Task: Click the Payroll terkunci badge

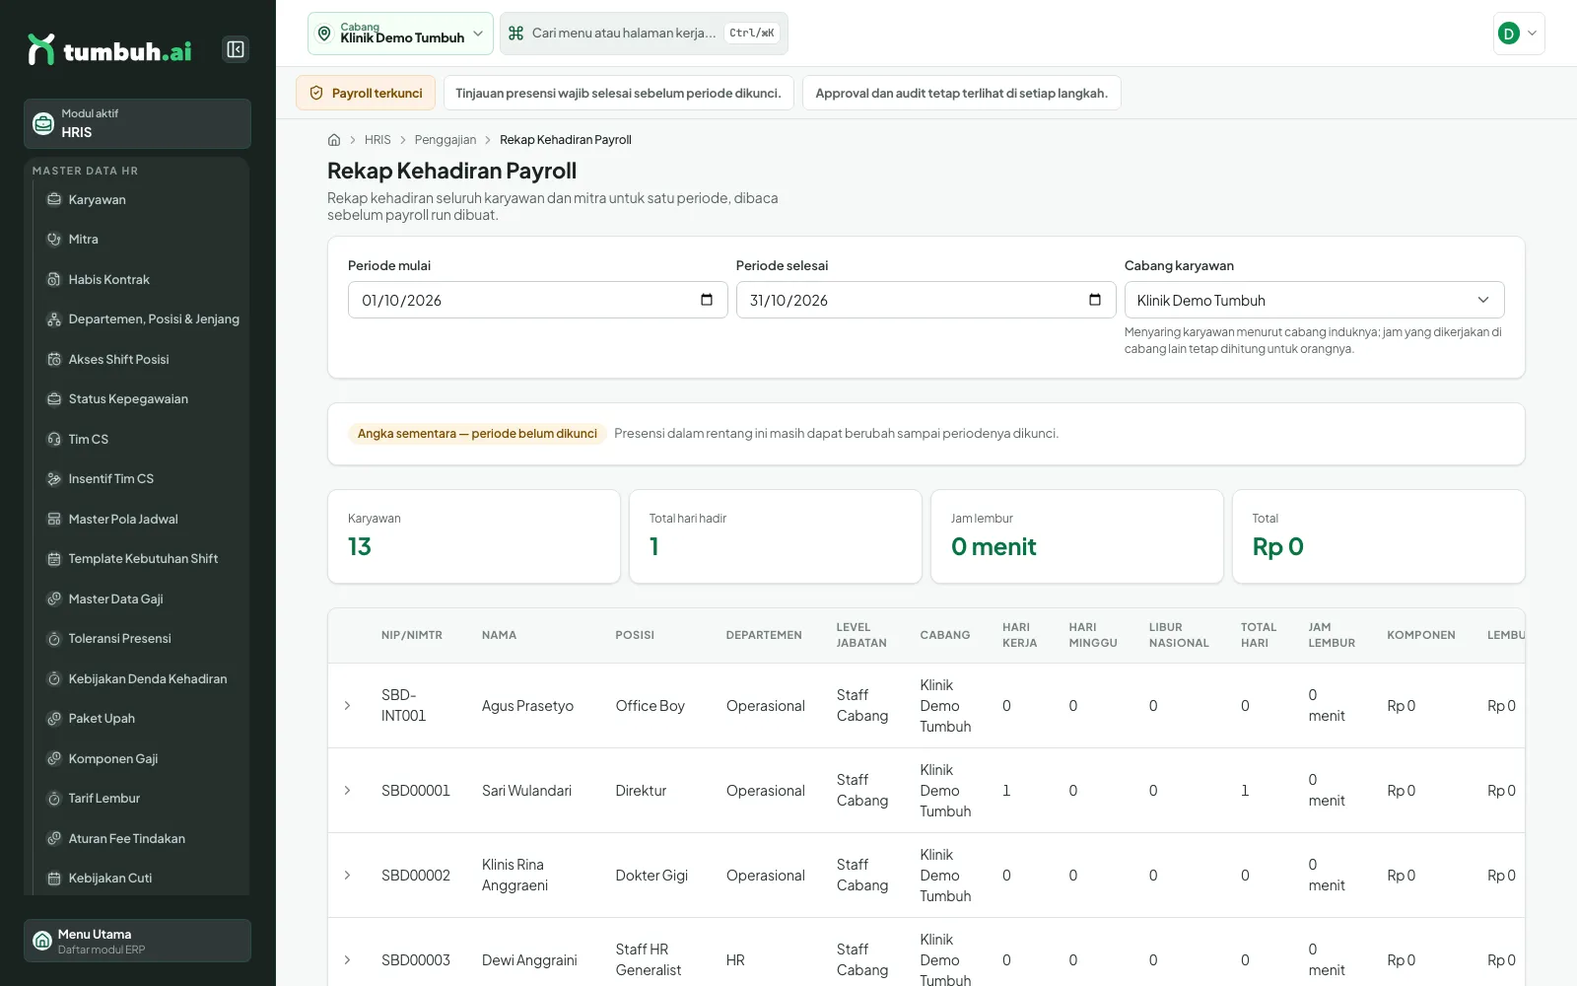Action: click(366, 93)
